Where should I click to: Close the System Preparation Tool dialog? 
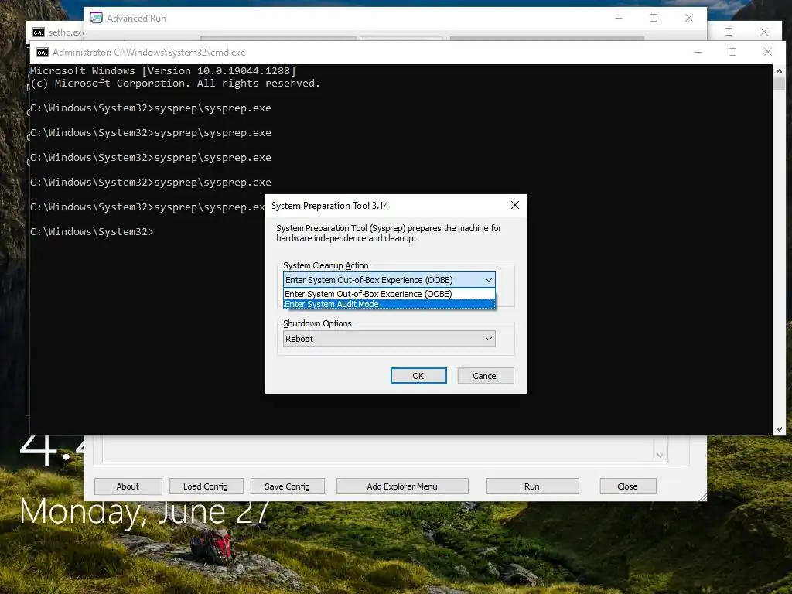514,205
